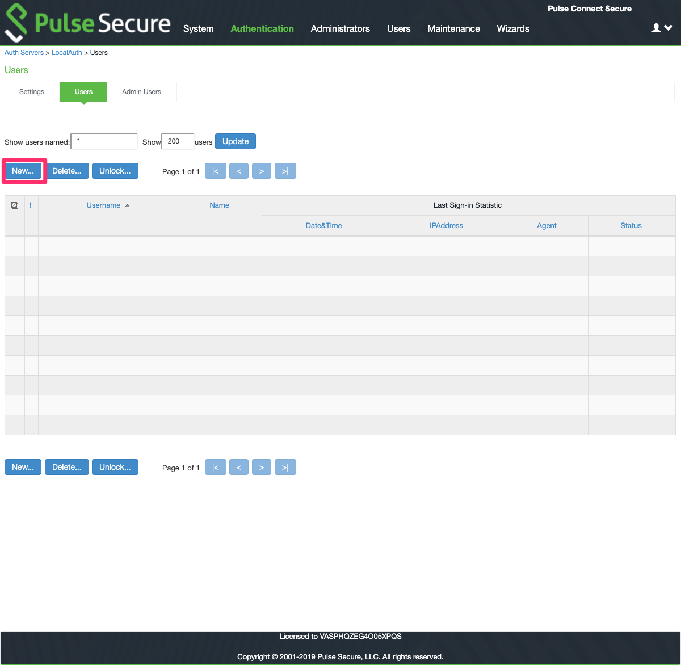
Task: Open the Maintenance menu
Action: (x=453, y=28)
